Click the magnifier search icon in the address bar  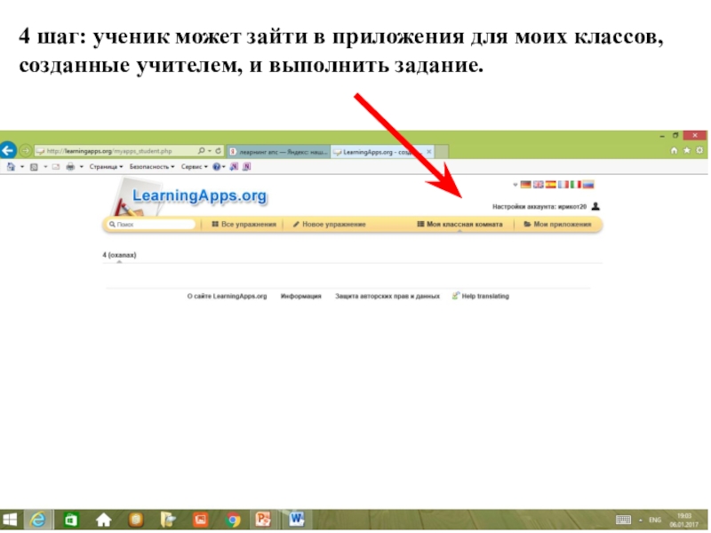202,150
